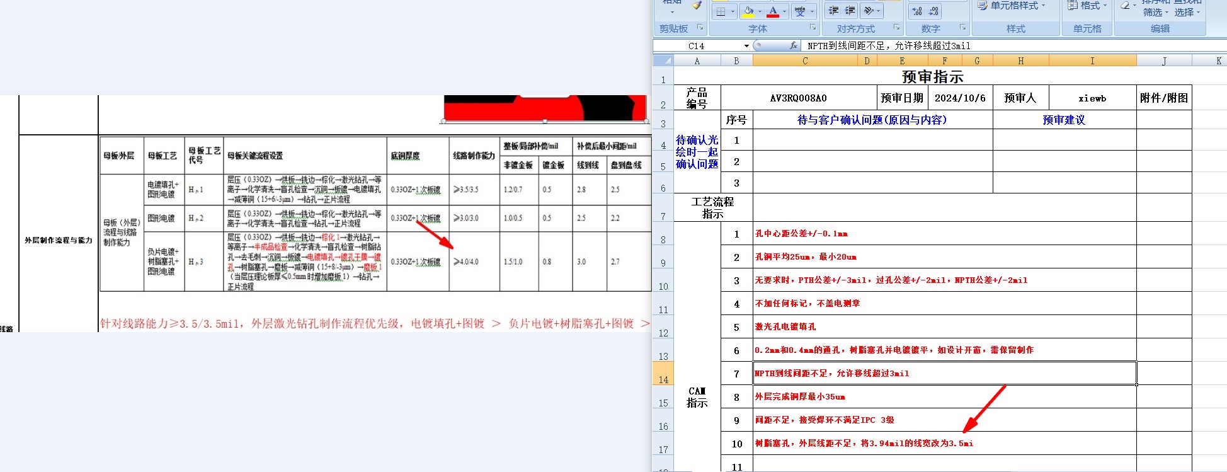Click the text orientation icon

pos(869,11)
